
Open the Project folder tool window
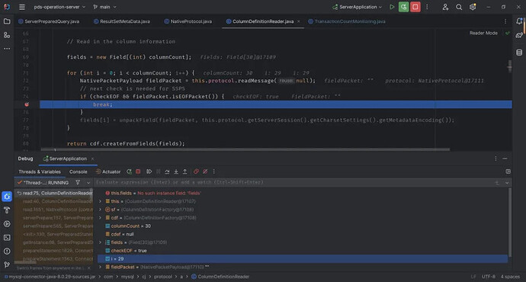(7, 21)
